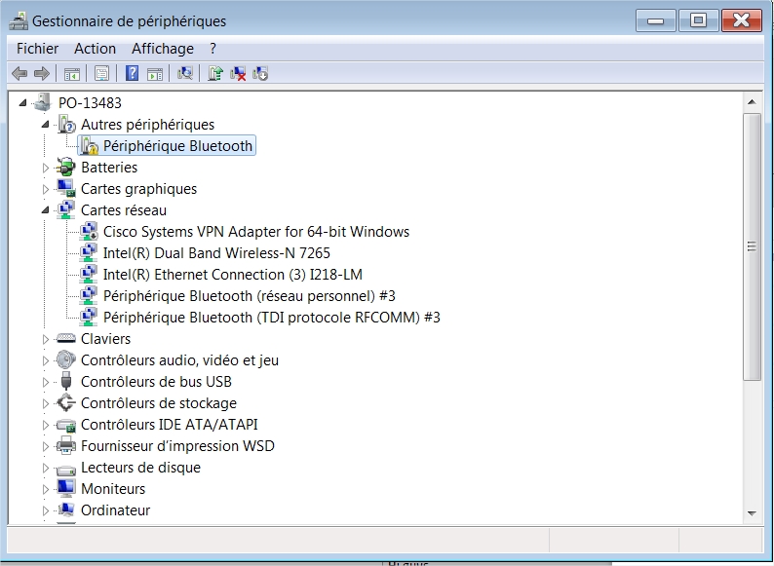Expand the Claviers node
Viewport: 774px width, 566px height.
pos(46,339)
